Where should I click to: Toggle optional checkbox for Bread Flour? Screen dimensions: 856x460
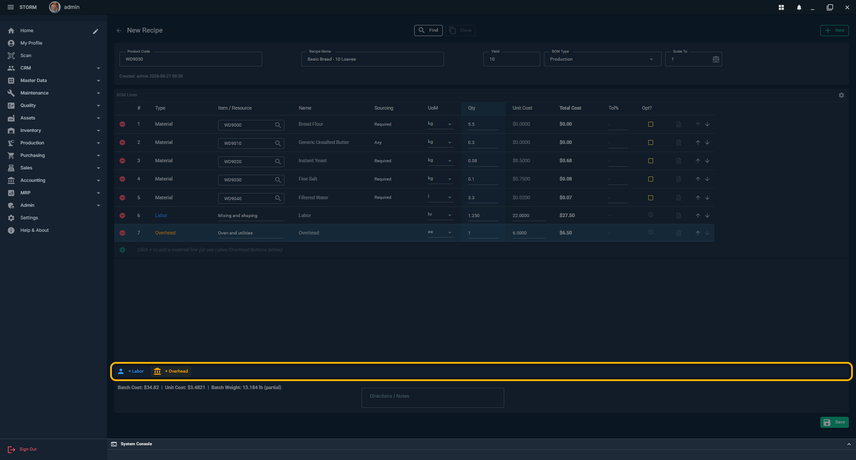click(x=650, y=124)
